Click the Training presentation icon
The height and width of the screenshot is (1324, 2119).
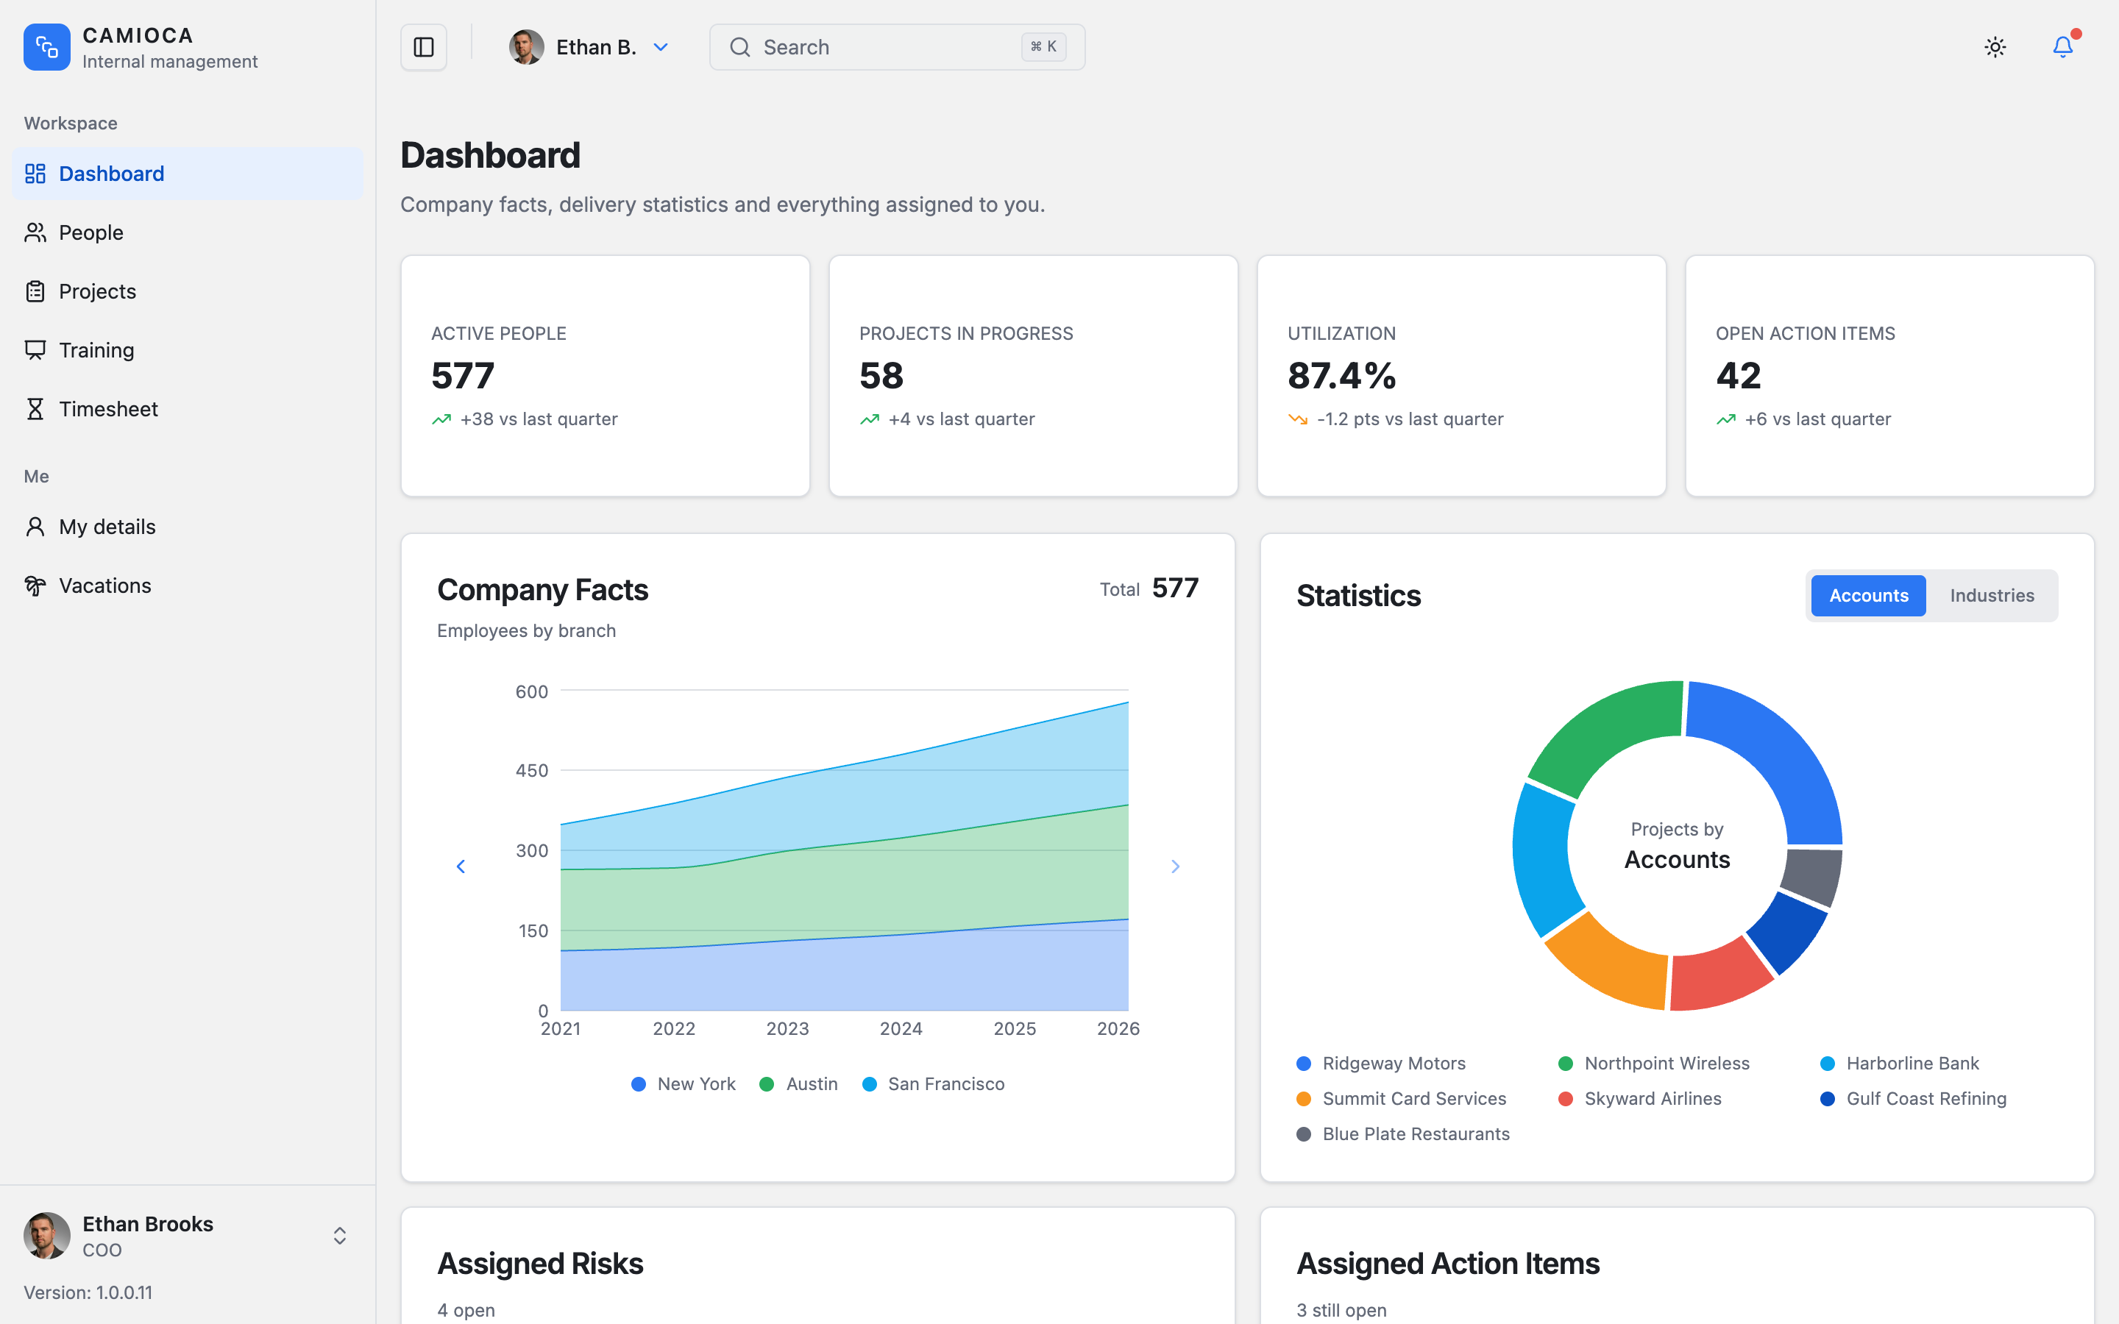[x=35, y=350]
